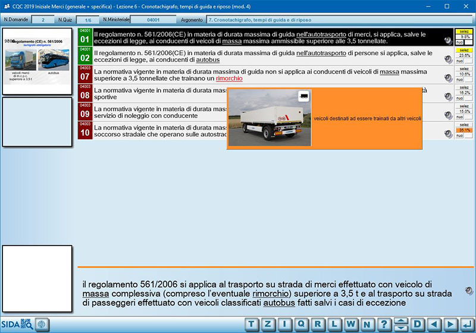
Task: Click the underlined 'rimorchio' link in question 07
Action: tap(229, 79)
